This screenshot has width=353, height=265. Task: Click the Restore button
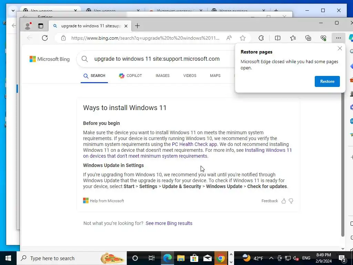tap(327, 81)
